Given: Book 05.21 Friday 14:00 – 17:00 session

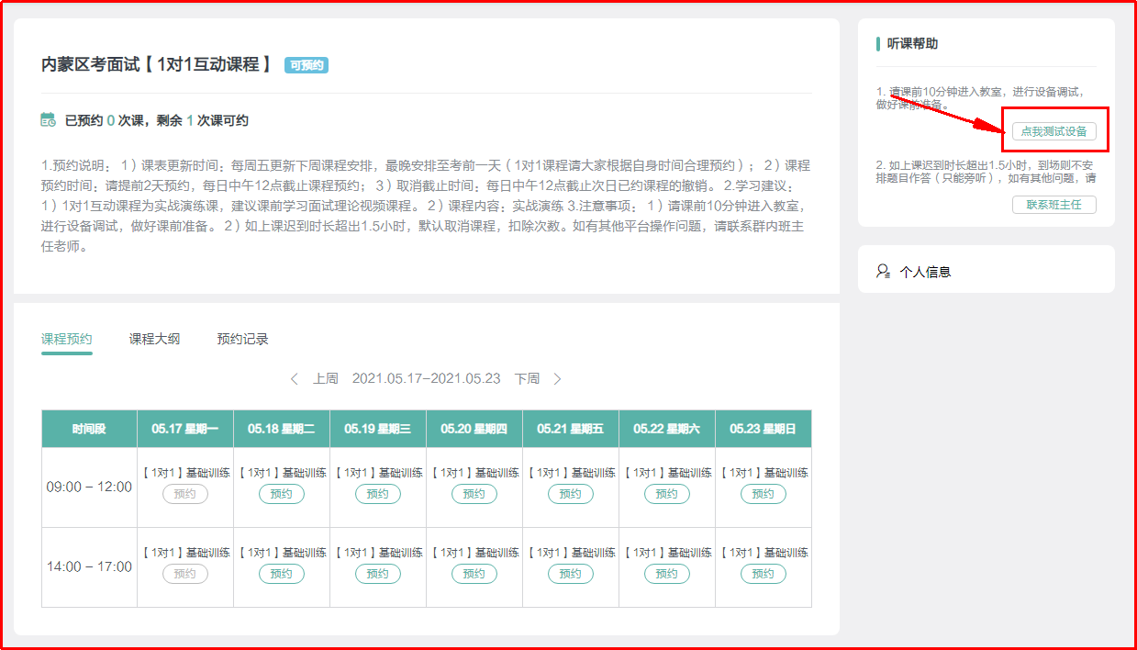Looking at the screenshot, I should click(x=571, y=574).
